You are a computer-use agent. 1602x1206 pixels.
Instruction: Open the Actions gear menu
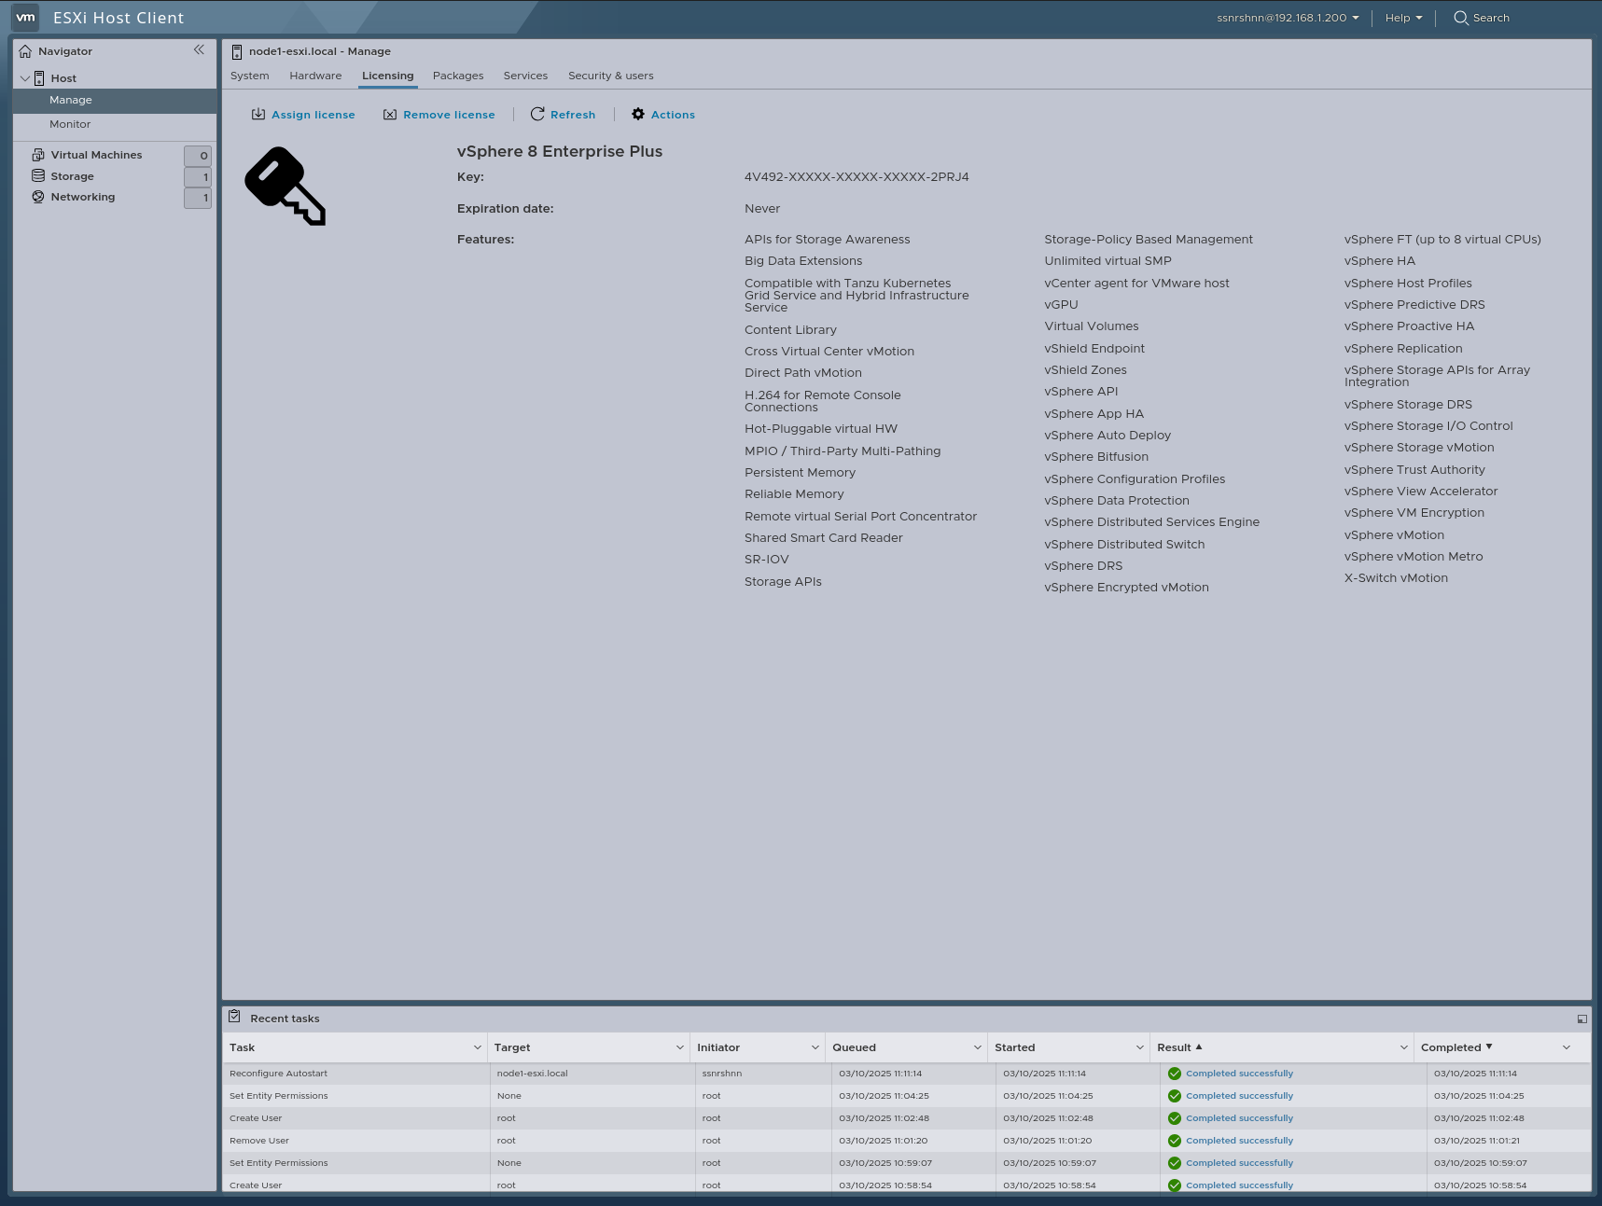tap(638, 114)
